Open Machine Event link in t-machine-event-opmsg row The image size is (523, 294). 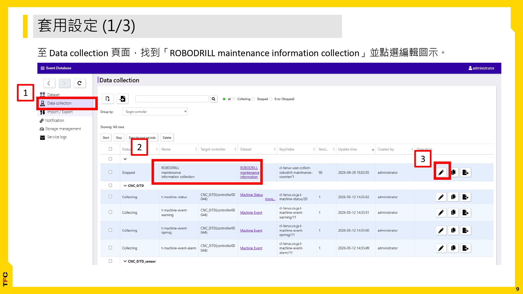coord(251,230)
